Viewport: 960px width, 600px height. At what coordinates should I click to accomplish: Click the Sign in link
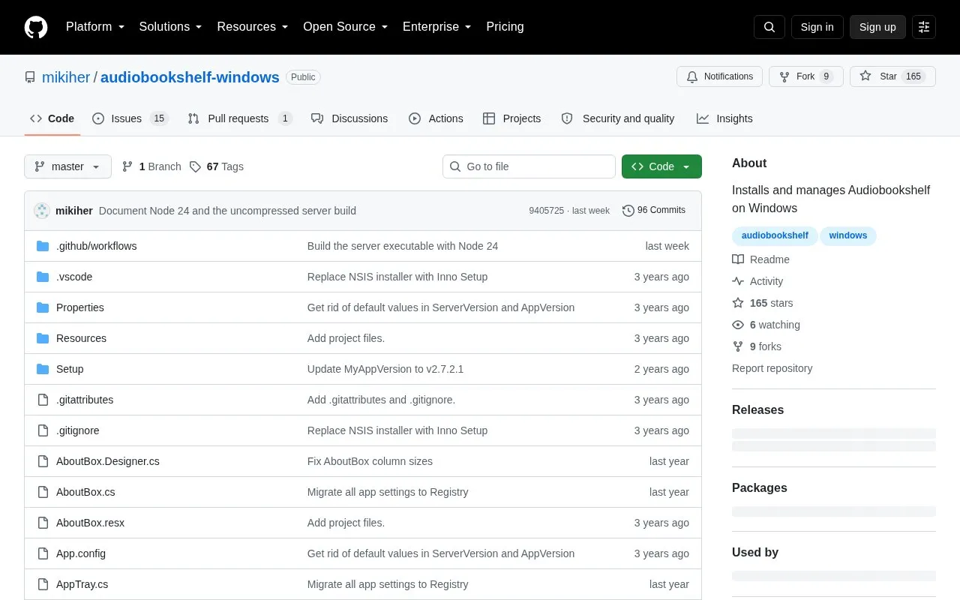click(817, 27)
